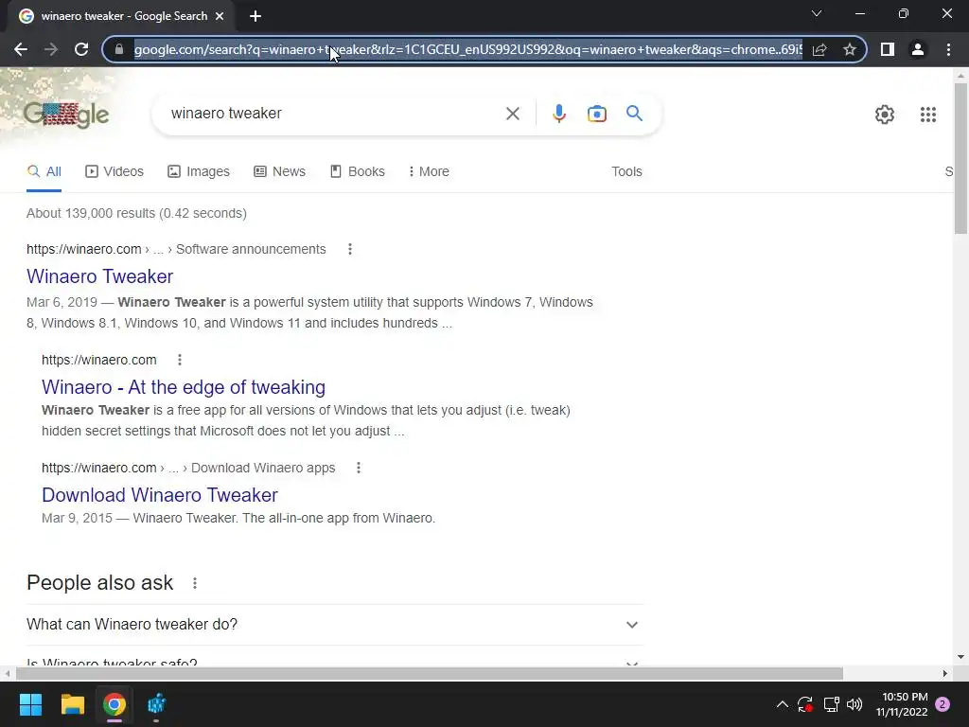Show hidden tray icons chevron
This screenshot has height=727, width=969.
pos(782,704)
